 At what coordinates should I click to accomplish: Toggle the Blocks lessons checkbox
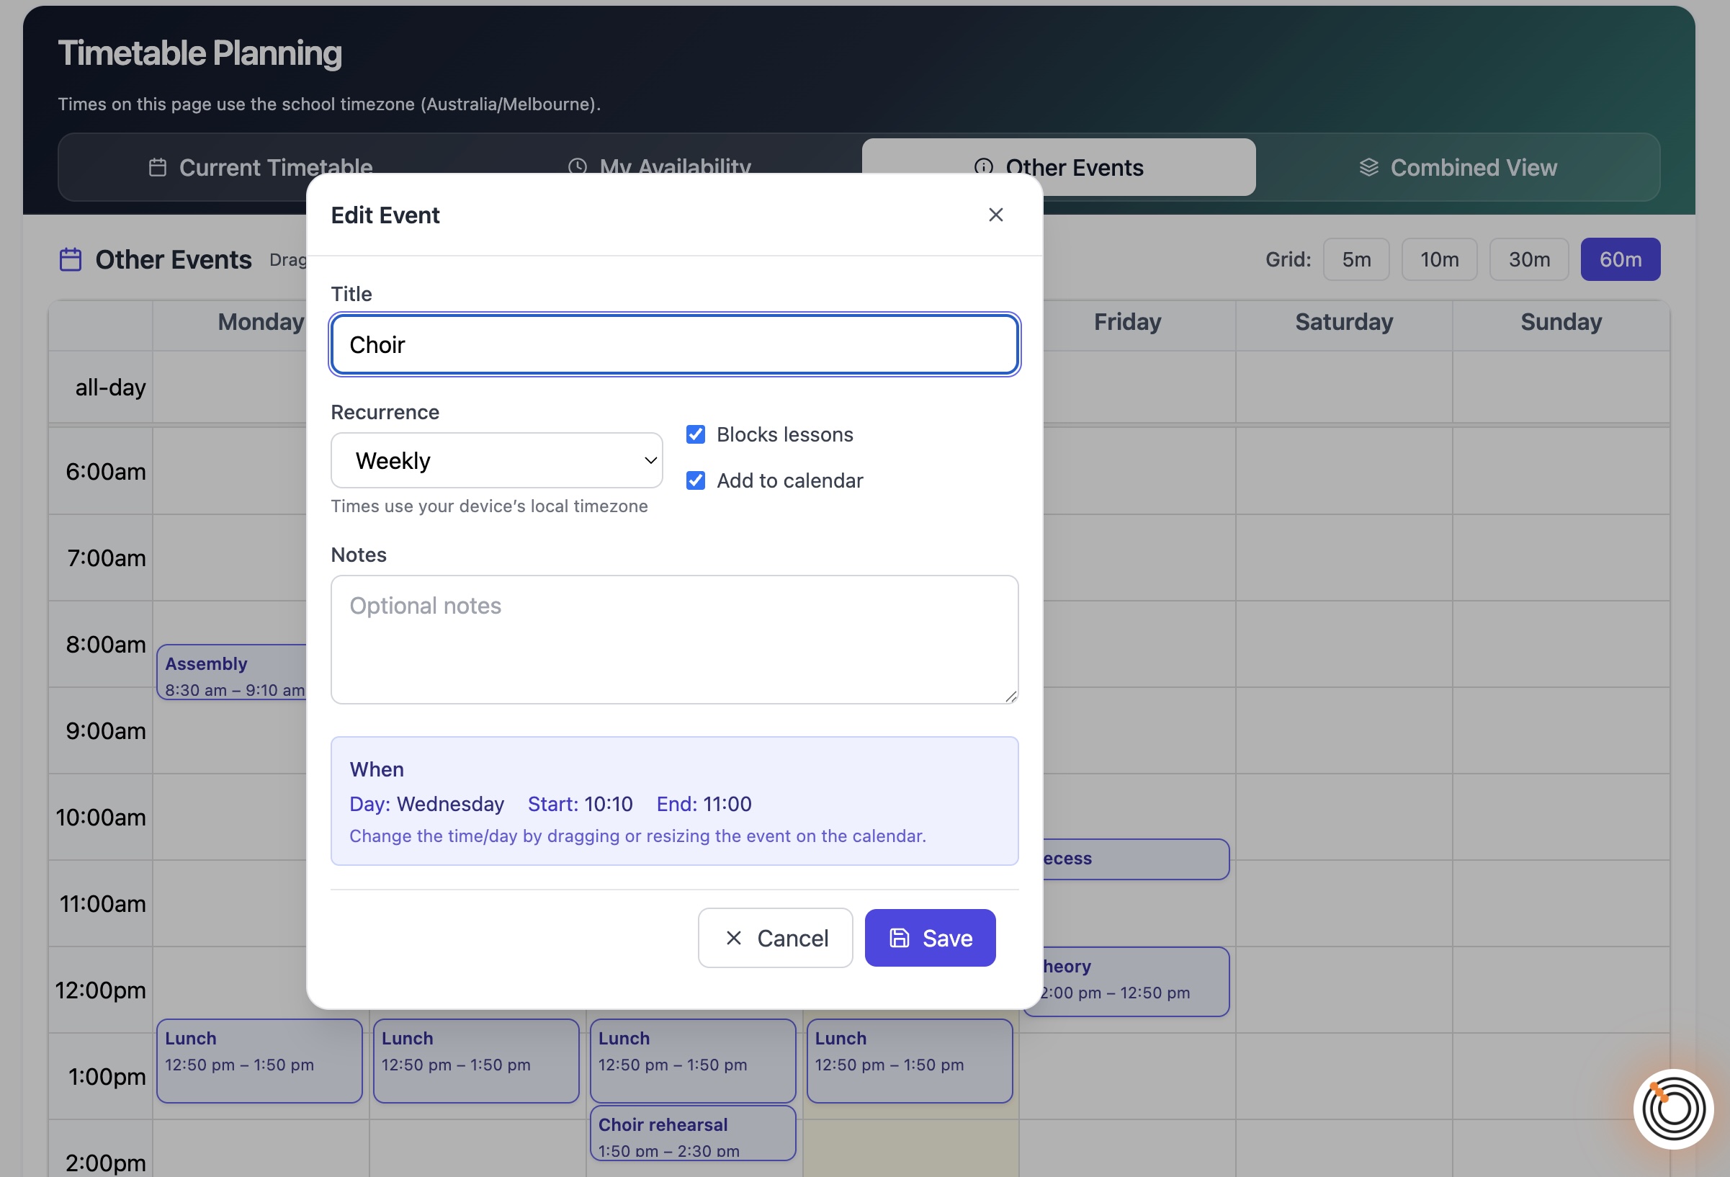[x=695, y=434]
